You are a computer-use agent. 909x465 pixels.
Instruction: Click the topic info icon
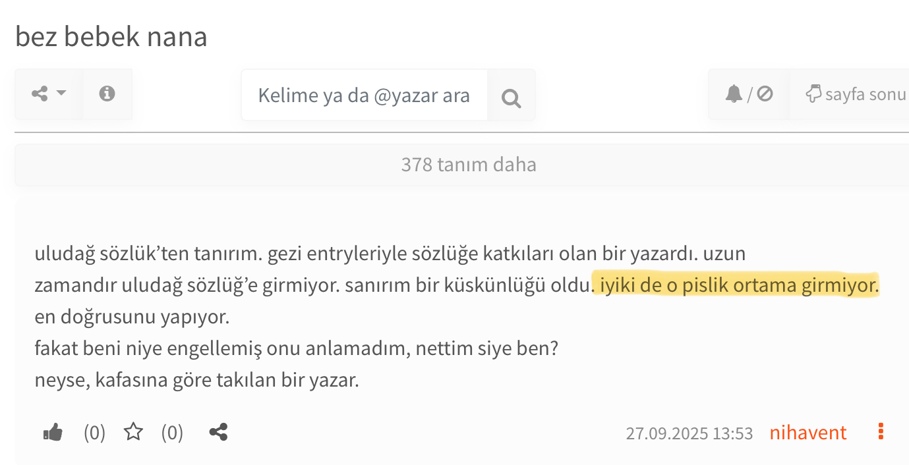point(107,94)
